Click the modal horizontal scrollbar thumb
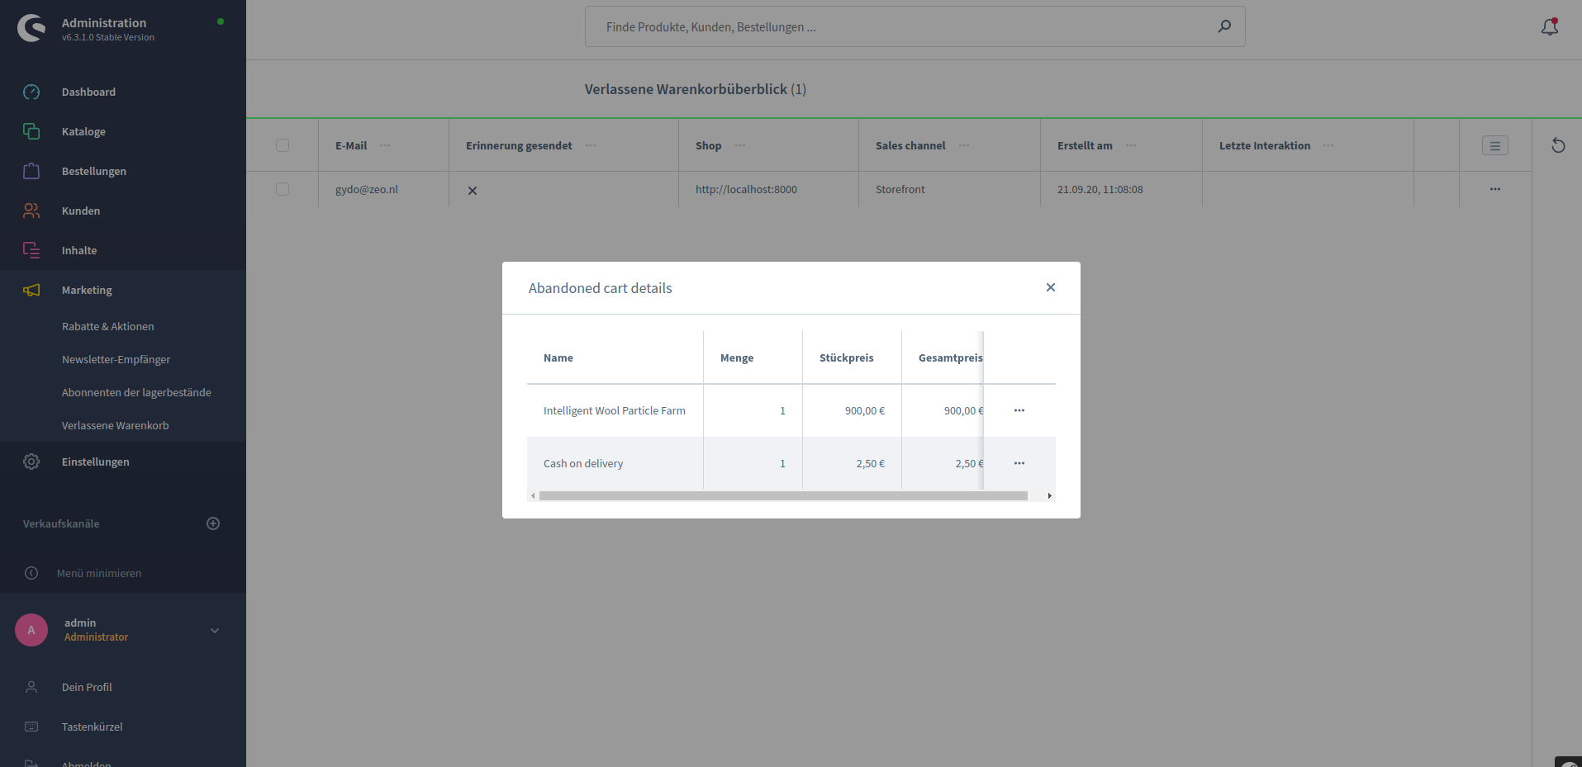 click(x=783, y=495)
